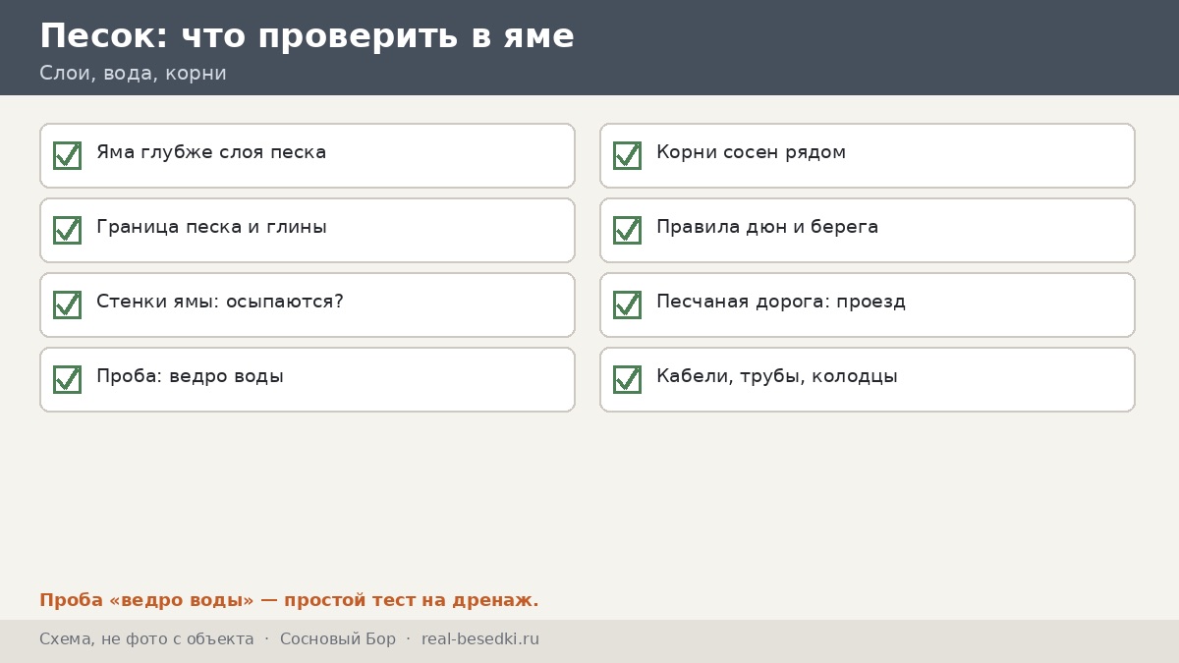The height and width of the screenshot is (663, 1179).
Task: Toggle checkbox for 'Граница песка и глины'
Action: tap(67, 230)
